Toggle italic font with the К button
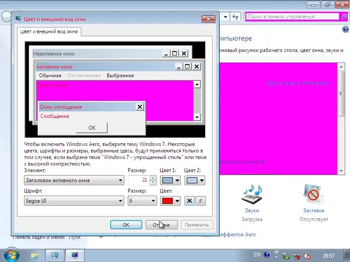 click(x=200, y=201)
